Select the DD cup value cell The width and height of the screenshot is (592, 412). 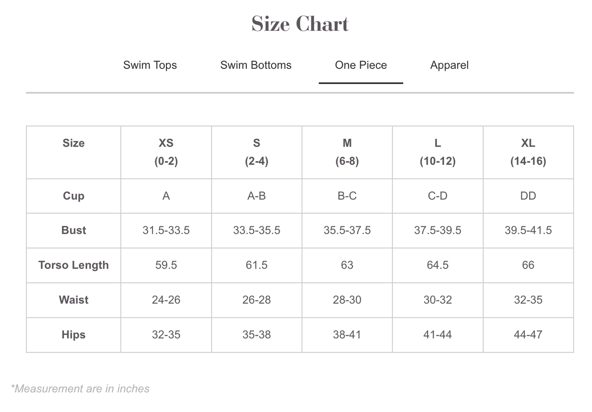528,196
